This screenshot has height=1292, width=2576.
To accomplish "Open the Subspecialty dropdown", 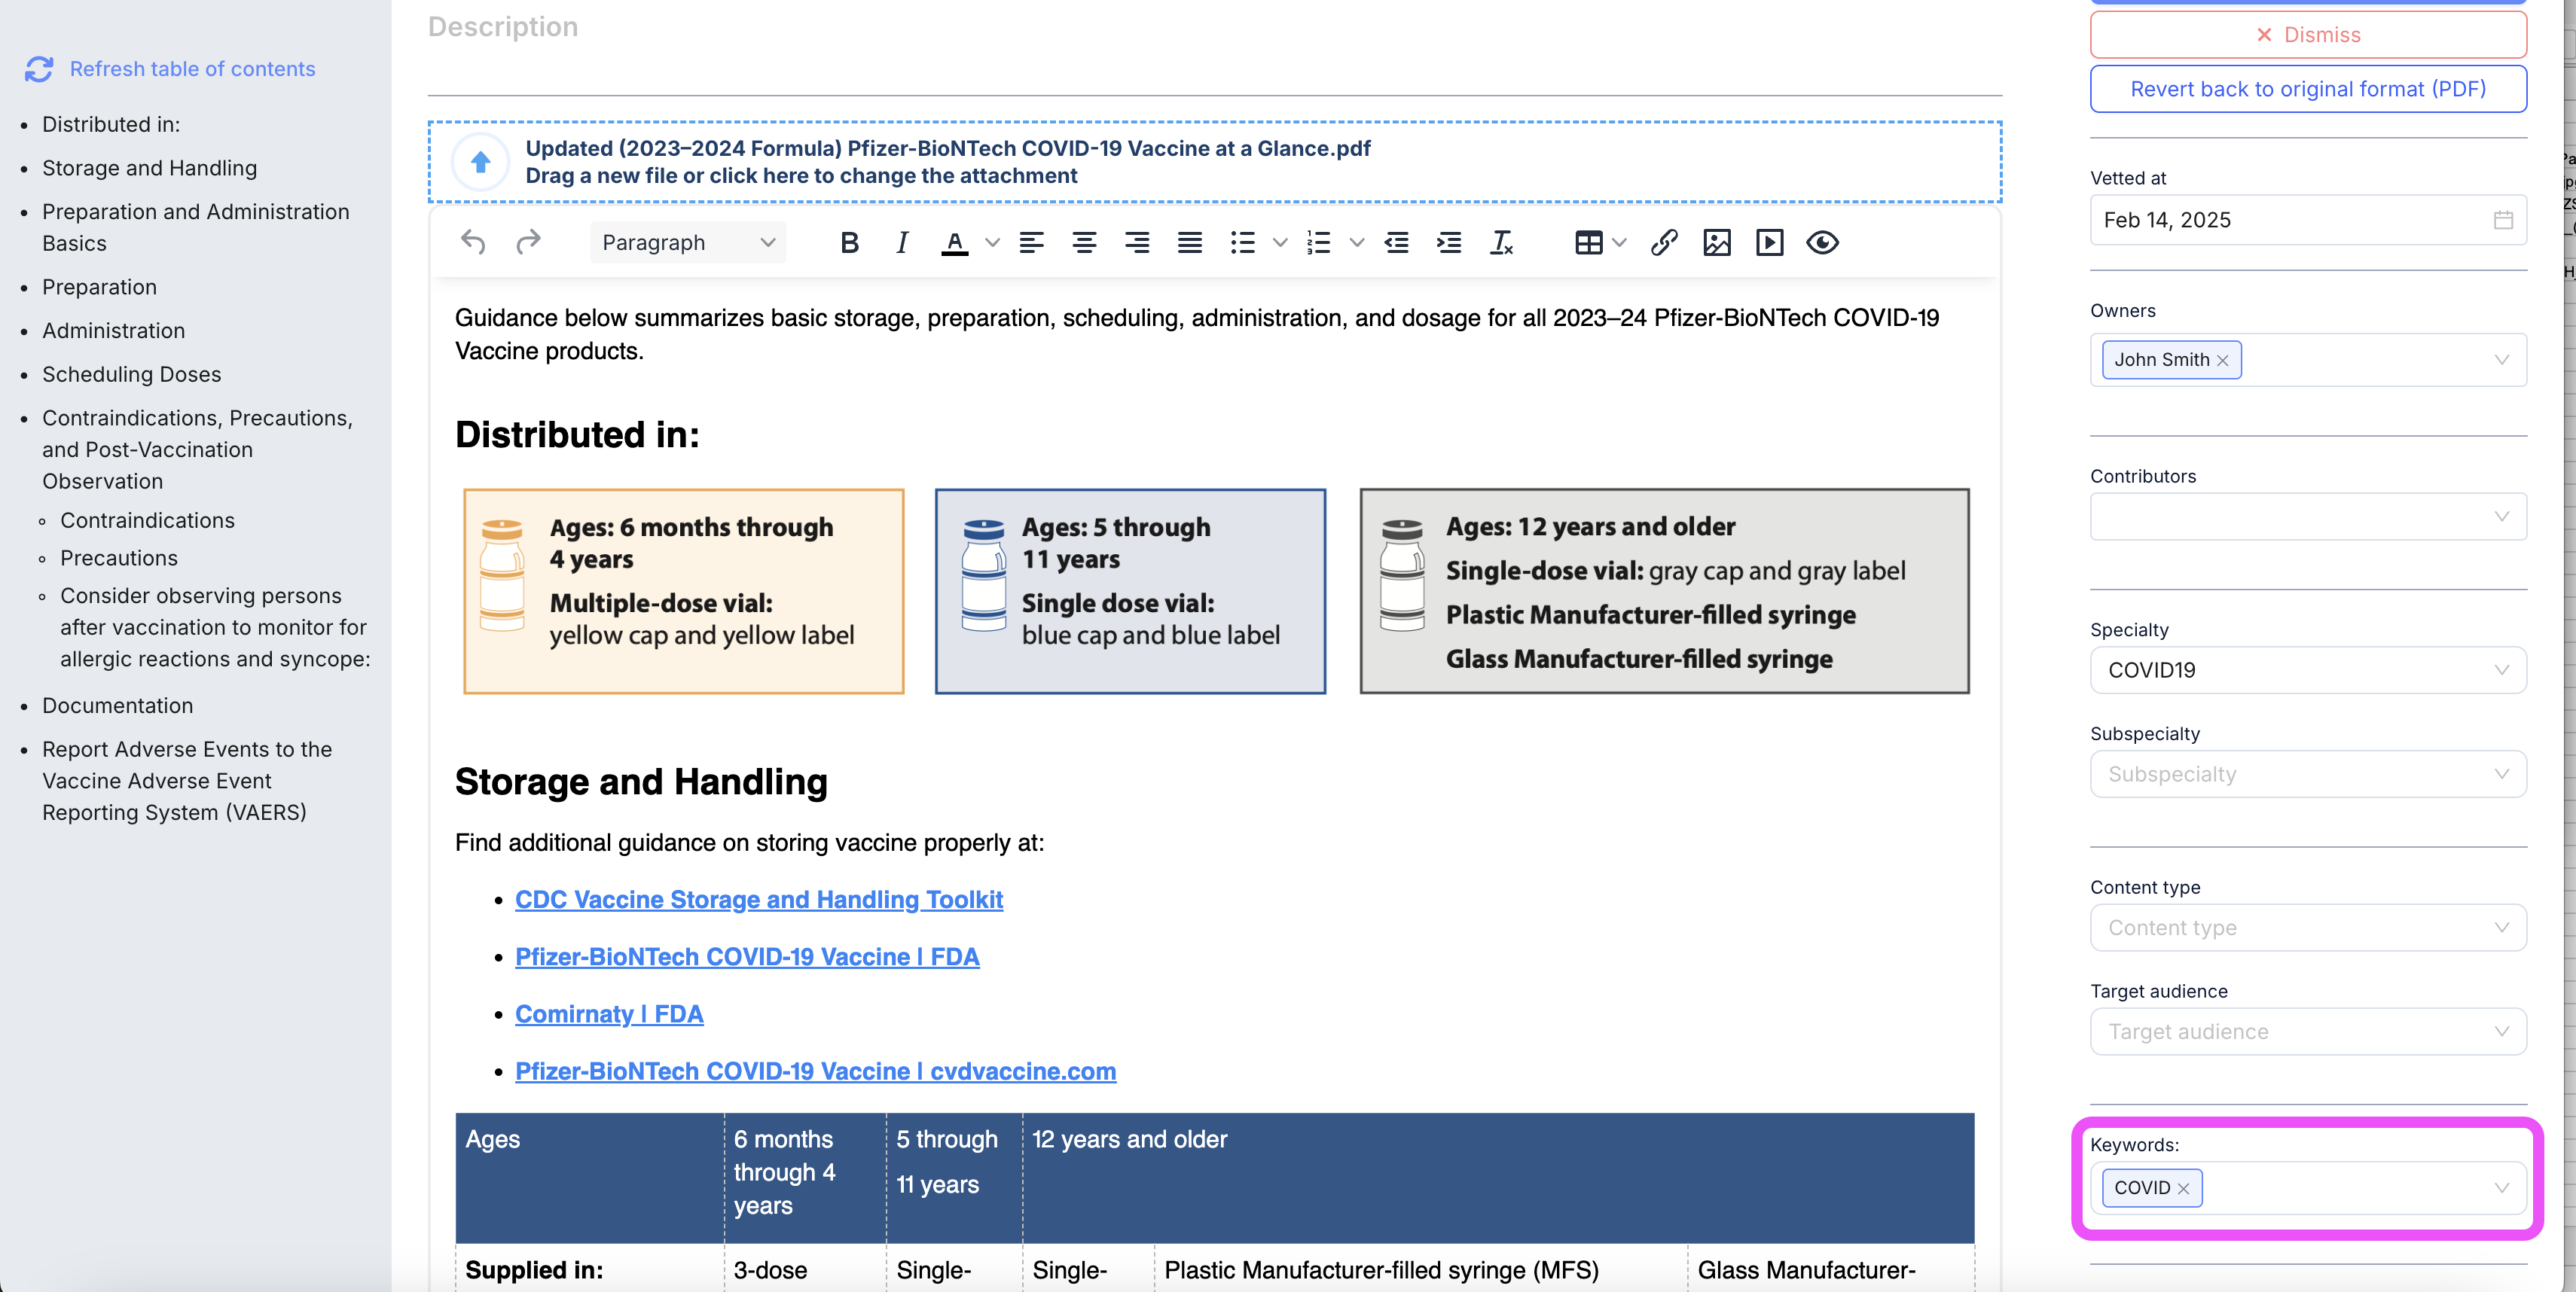I will 2308,775.
